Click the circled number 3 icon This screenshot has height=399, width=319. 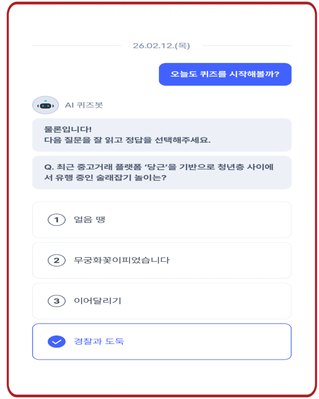coord(56,301)
